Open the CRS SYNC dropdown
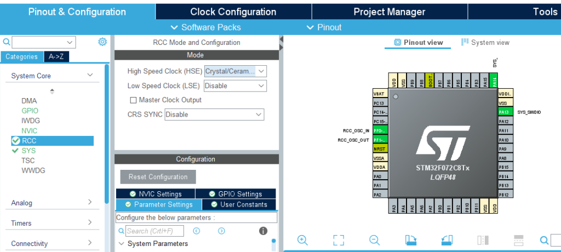This screenshot has height=252, width=561. click(x=214, y=114)
